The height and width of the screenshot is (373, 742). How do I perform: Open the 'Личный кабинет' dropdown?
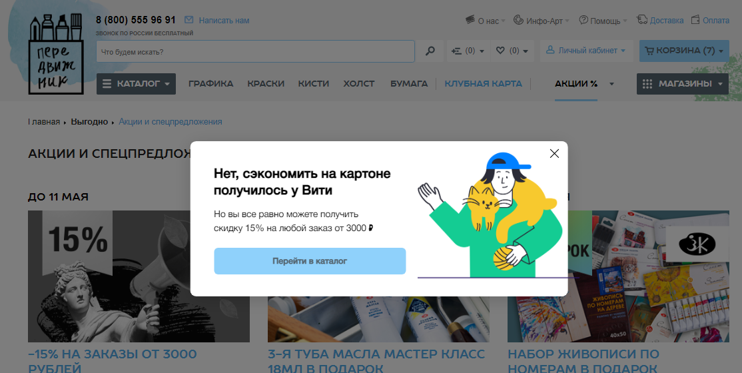pos(586,51)
